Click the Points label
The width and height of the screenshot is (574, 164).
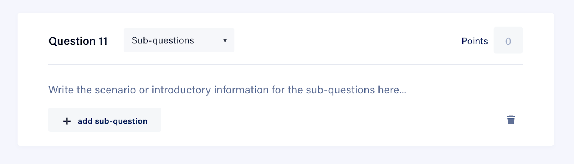(x=475, y=41)
